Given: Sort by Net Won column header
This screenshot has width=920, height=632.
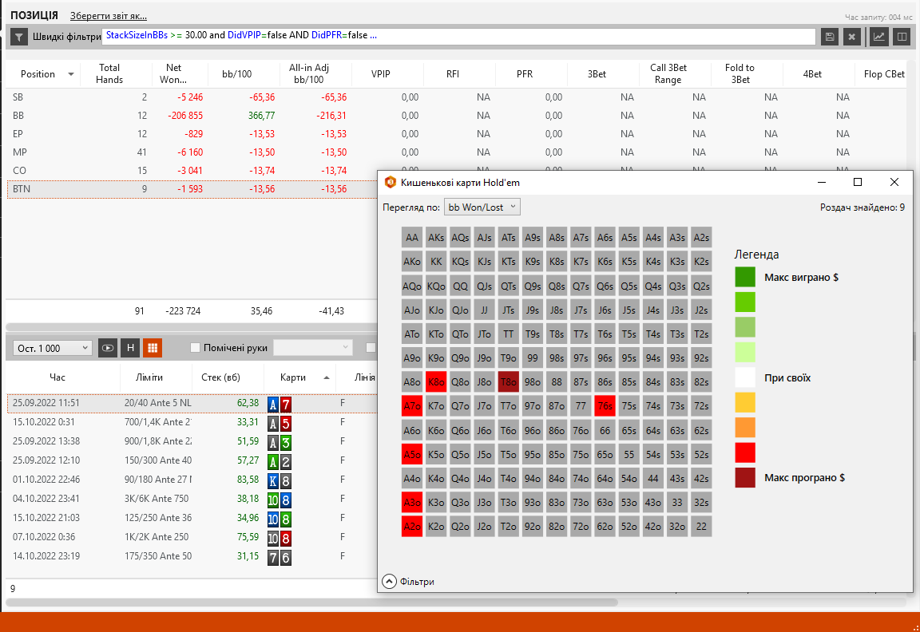Looking at the screenshot, I should click(173, 74).
